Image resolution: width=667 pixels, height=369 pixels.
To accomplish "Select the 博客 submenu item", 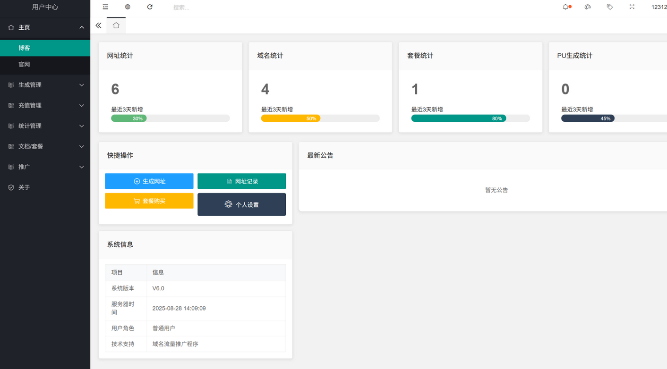I will pos(25,48).
